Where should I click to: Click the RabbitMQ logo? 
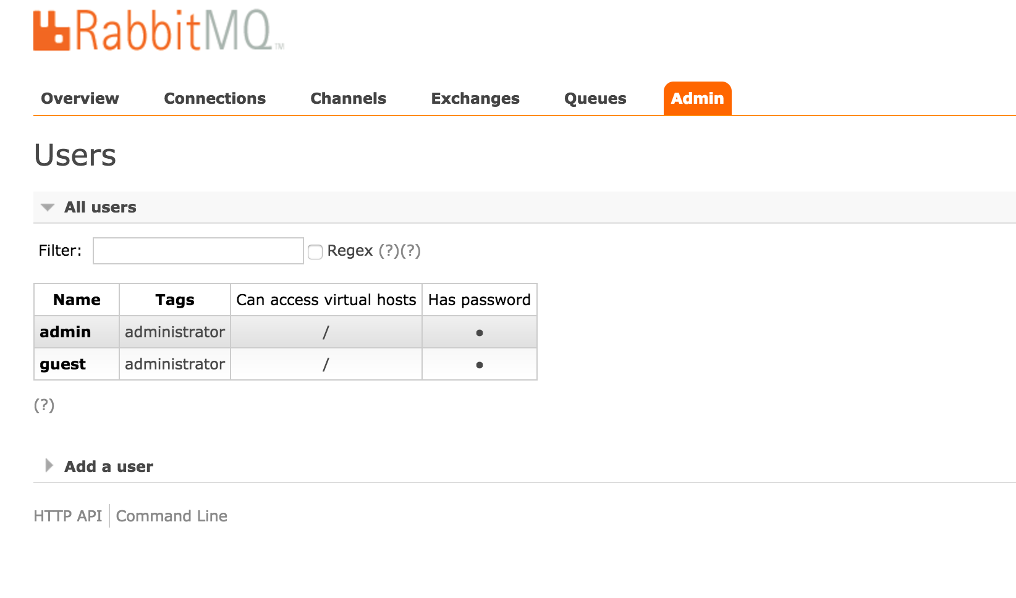click(x=158, y=30)
